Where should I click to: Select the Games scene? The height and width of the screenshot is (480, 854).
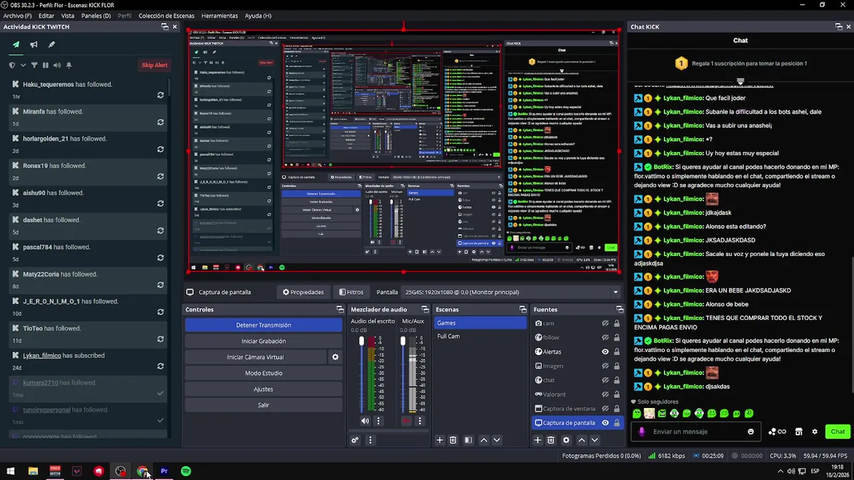[480, 323]
